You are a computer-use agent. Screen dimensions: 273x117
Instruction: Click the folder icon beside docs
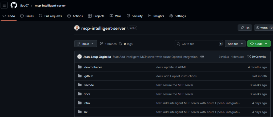pos(80,94)
